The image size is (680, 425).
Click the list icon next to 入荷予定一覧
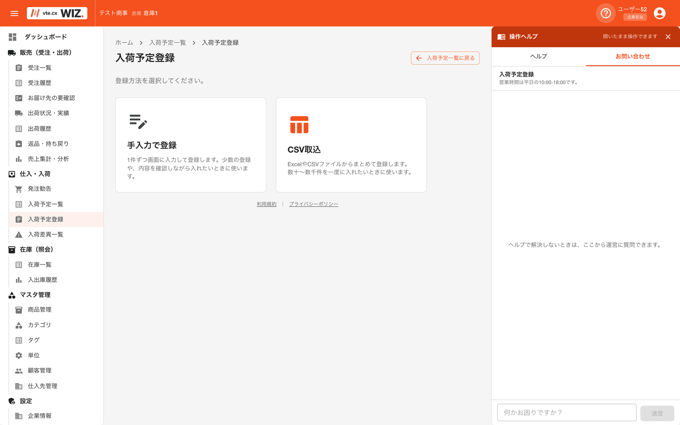(x=19, y=204)
